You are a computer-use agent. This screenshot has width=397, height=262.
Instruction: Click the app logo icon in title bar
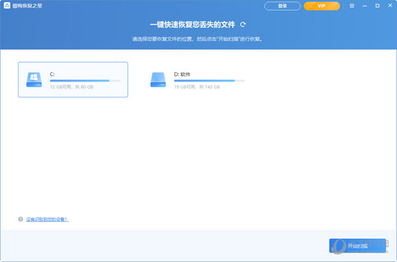click(7, 5)
